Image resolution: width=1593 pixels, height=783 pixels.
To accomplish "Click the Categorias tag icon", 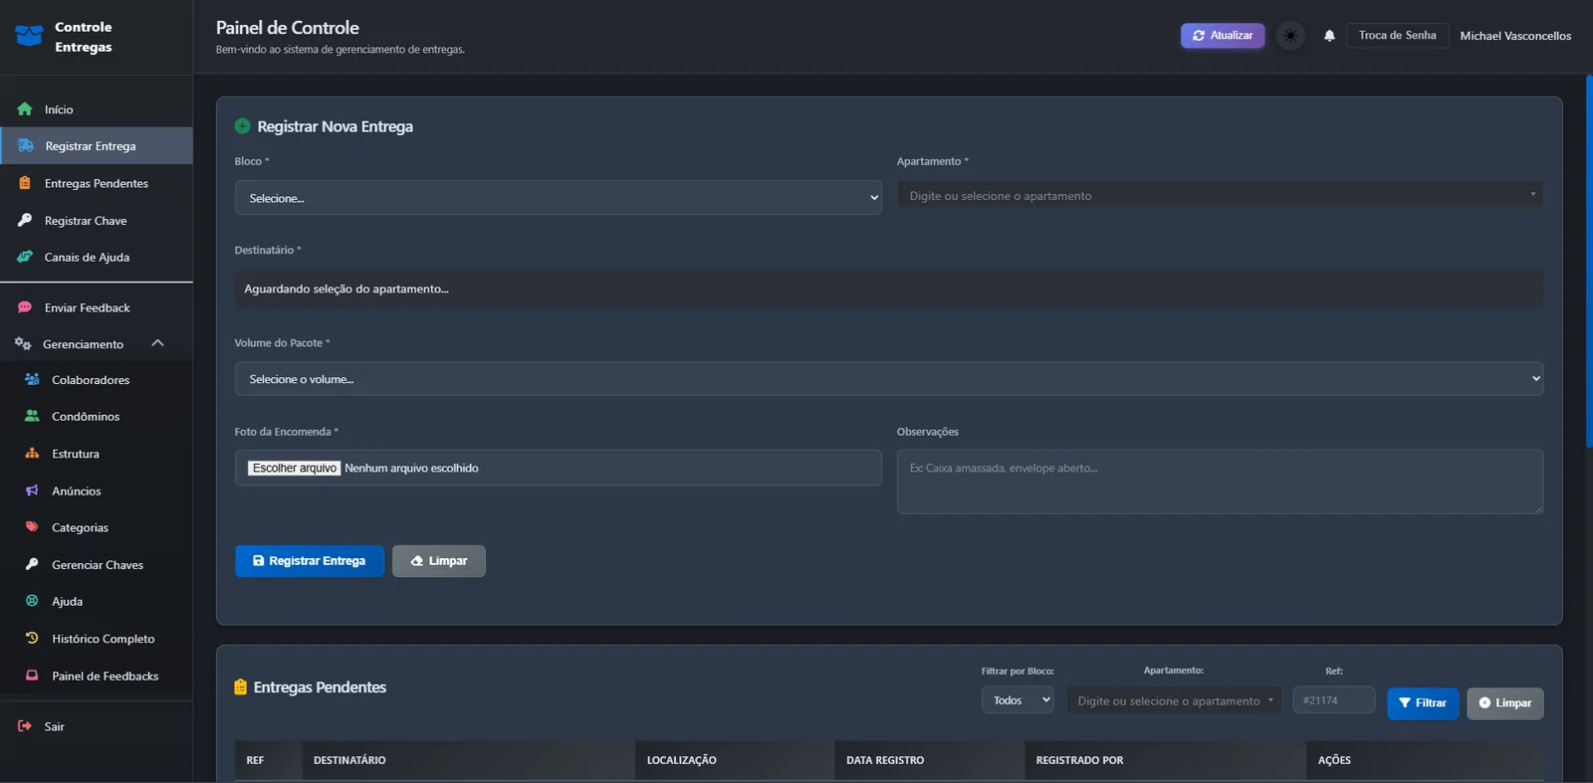I will point(32,527).
